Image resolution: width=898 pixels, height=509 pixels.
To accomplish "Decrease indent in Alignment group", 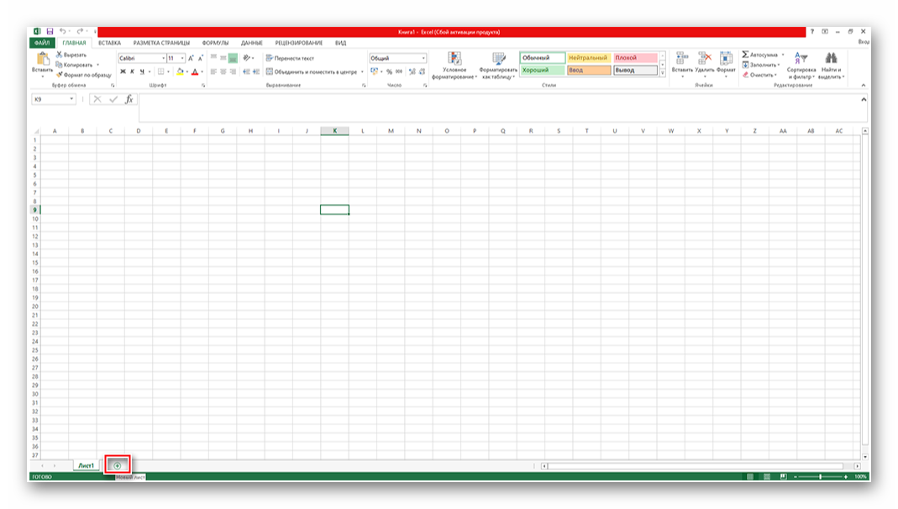I will [x=246, y=72].
